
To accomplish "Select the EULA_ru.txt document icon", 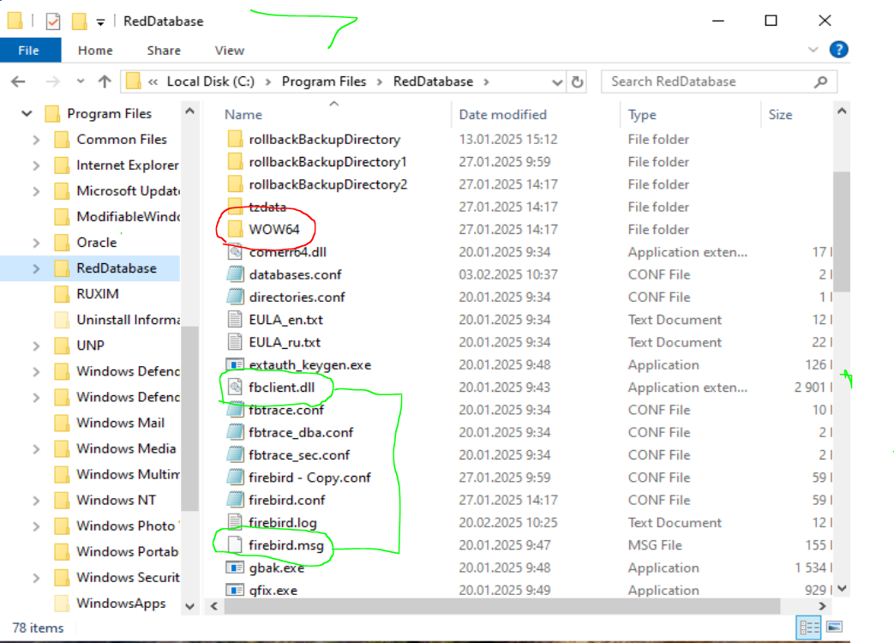I will coord(235,342).
